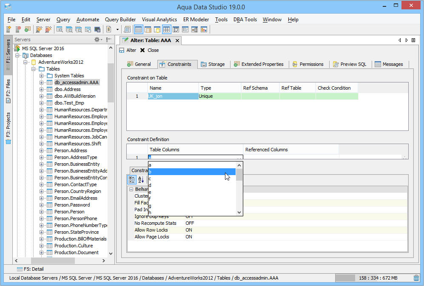The height and width of the screenshot is (286, 424).
Task: Click the Alphabetical sort properties icon
Action: (141, 180)
